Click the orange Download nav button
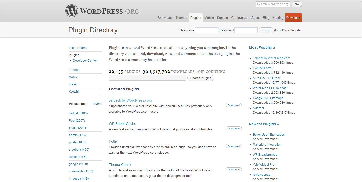The height and width of the screenshot is (182, 362). point(293,18)
